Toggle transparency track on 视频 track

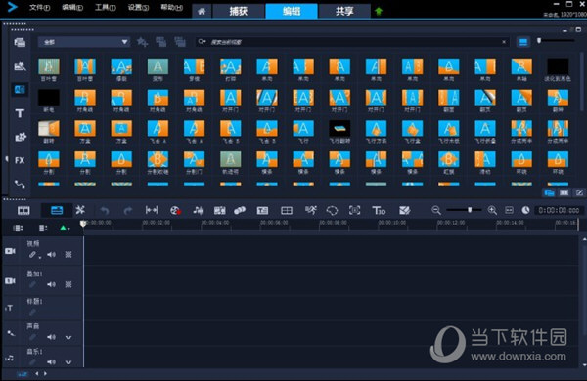pyautogui.click(x=68, y=255)
